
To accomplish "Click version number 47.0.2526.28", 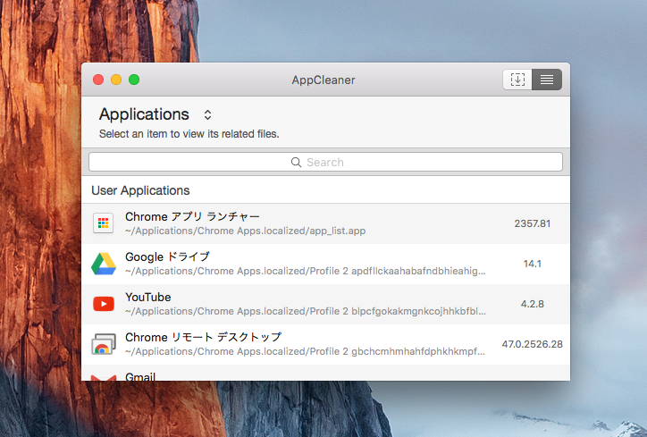I will click(x=533, y=344).
